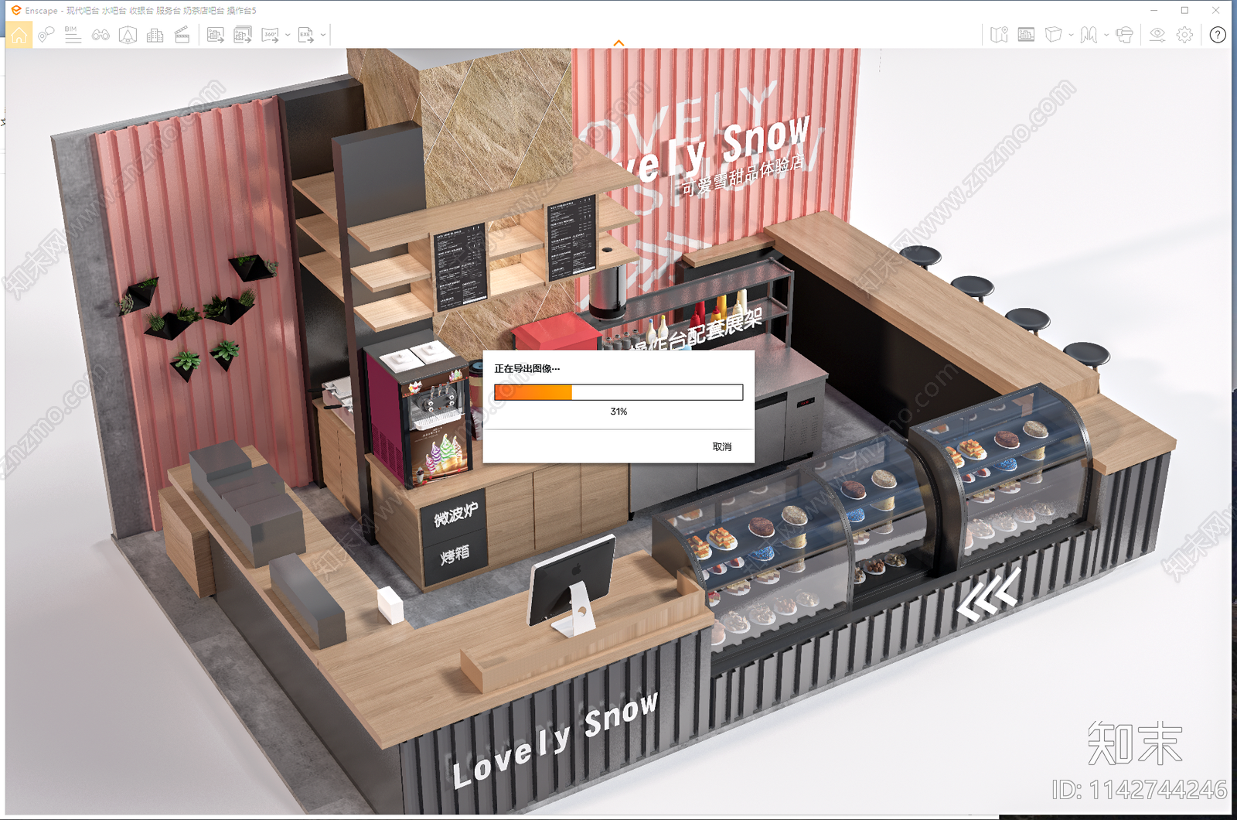The height and width of the screenshot is (820, 1237).
Task: Close the Enscape window
Action: 1216,10
